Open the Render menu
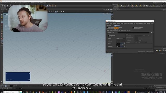Viewport: 166px width, 93px height. (x=6, y=3)
